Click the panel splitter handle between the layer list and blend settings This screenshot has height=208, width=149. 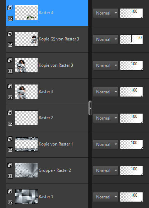90,108
